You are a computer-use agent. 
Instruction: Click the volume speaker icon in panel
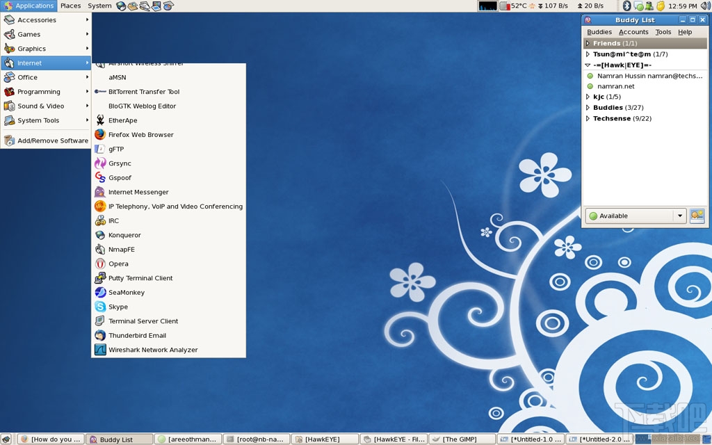[705, 6]
